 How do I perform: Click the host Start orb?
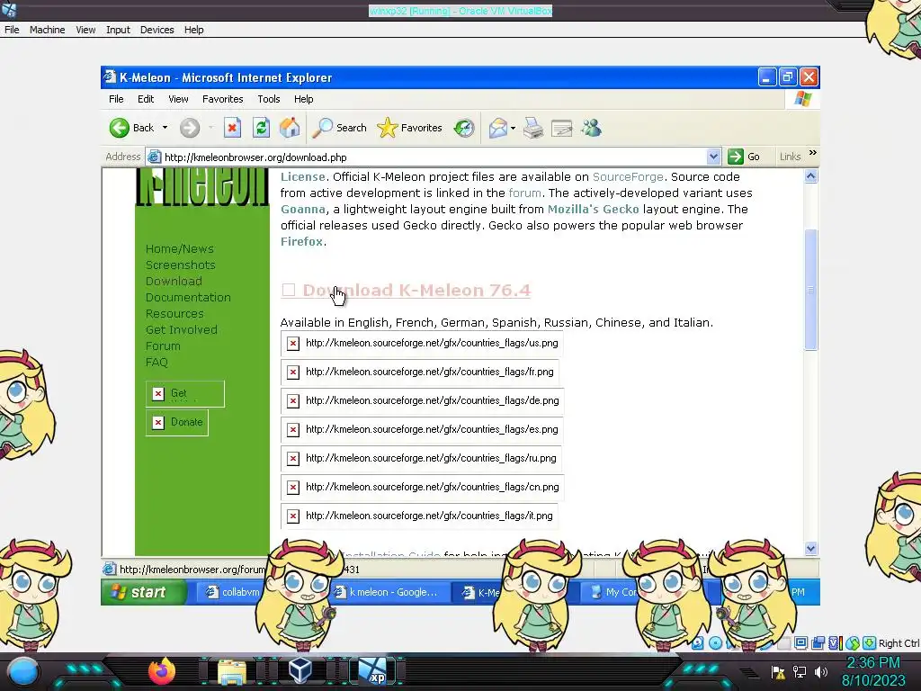click(x=22, y=671)
